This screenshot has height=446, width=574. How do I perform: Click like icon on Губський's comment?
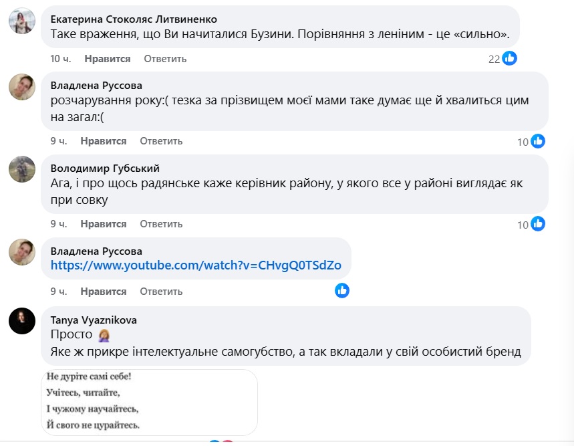[x=538, y=224]
